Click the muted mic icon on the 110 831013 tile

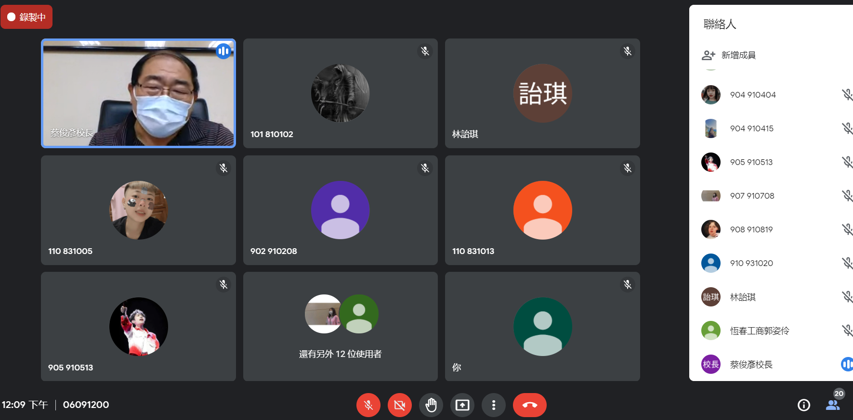coord(627,168)
